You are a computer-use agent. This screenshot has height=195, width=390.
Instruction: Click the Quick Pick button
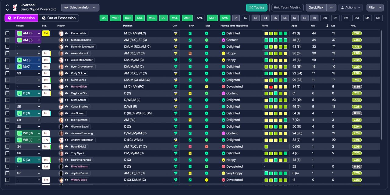pyautogui.click(x=316, y=8)
